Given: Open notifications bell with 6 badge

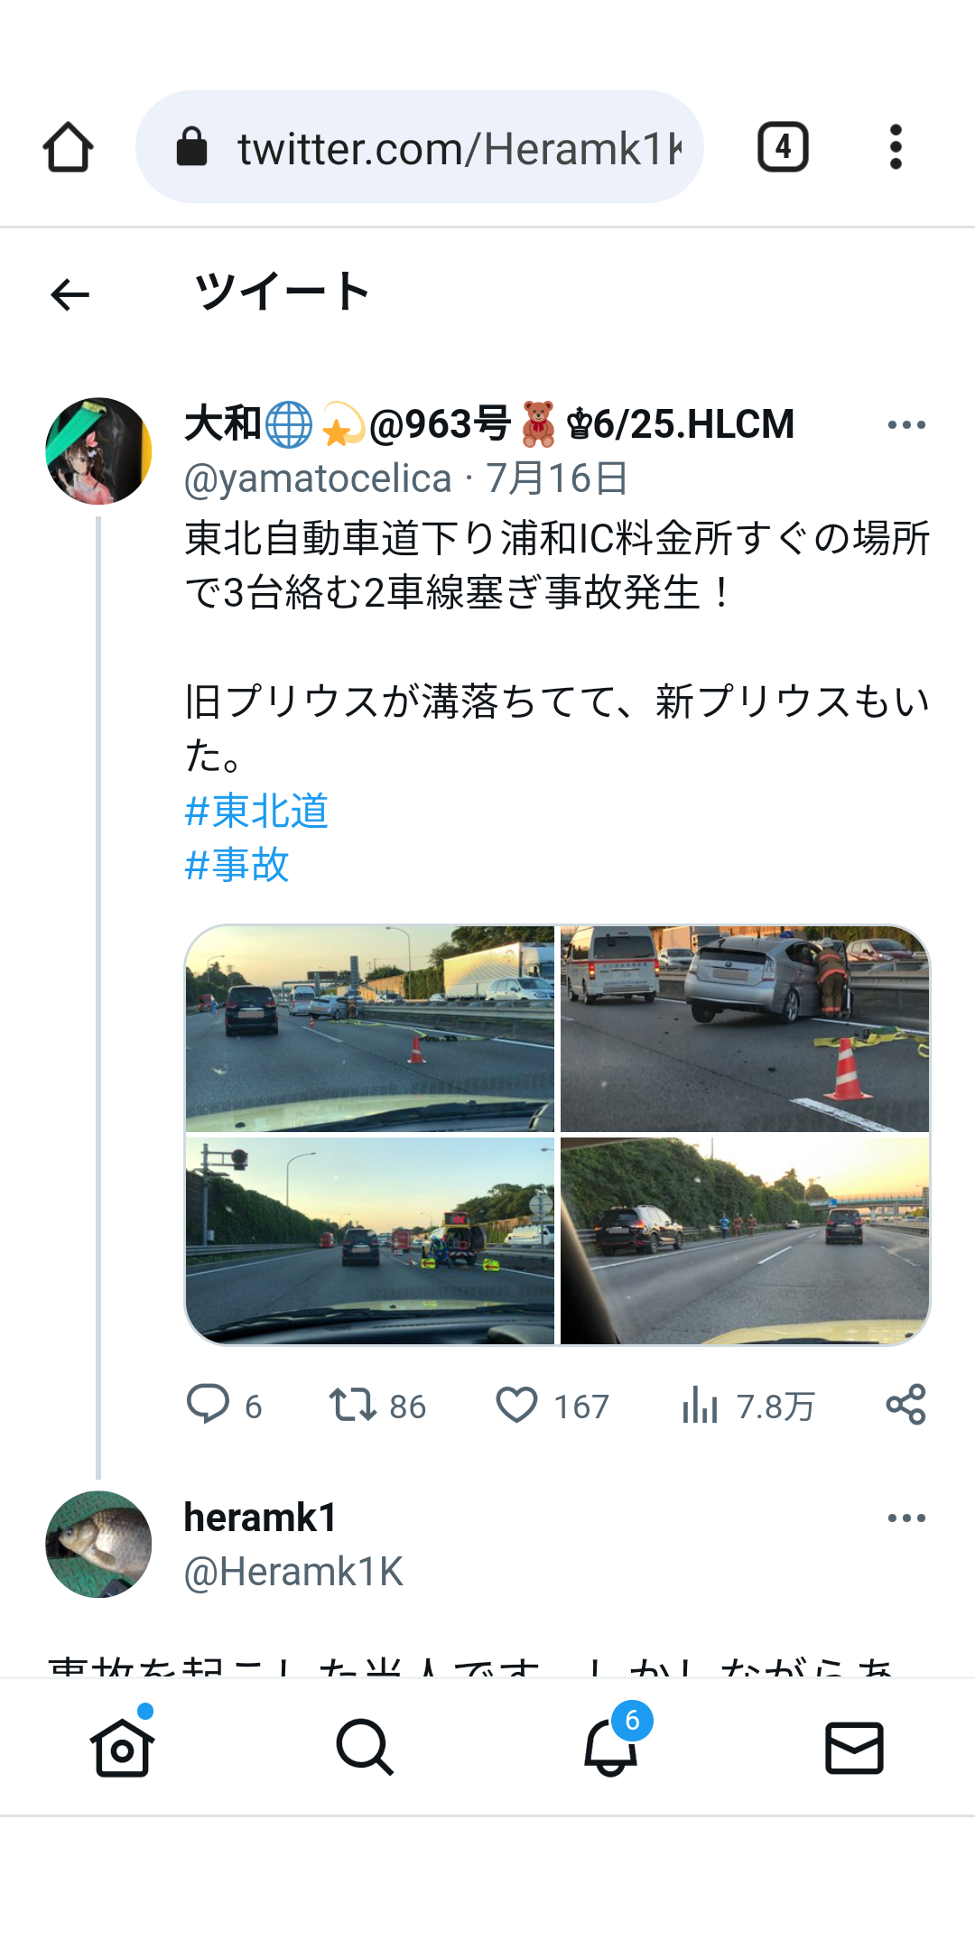Looking at the screenshot, I should tap(611, 1747).
